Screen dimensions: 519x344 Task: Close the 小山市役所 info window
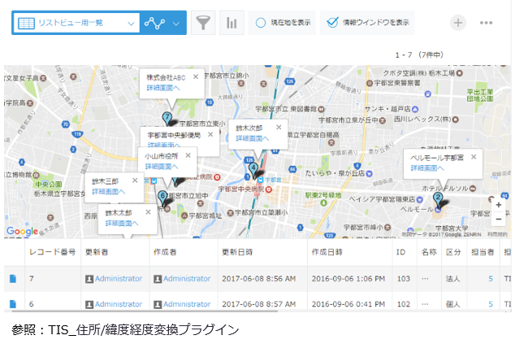(188, 155)
